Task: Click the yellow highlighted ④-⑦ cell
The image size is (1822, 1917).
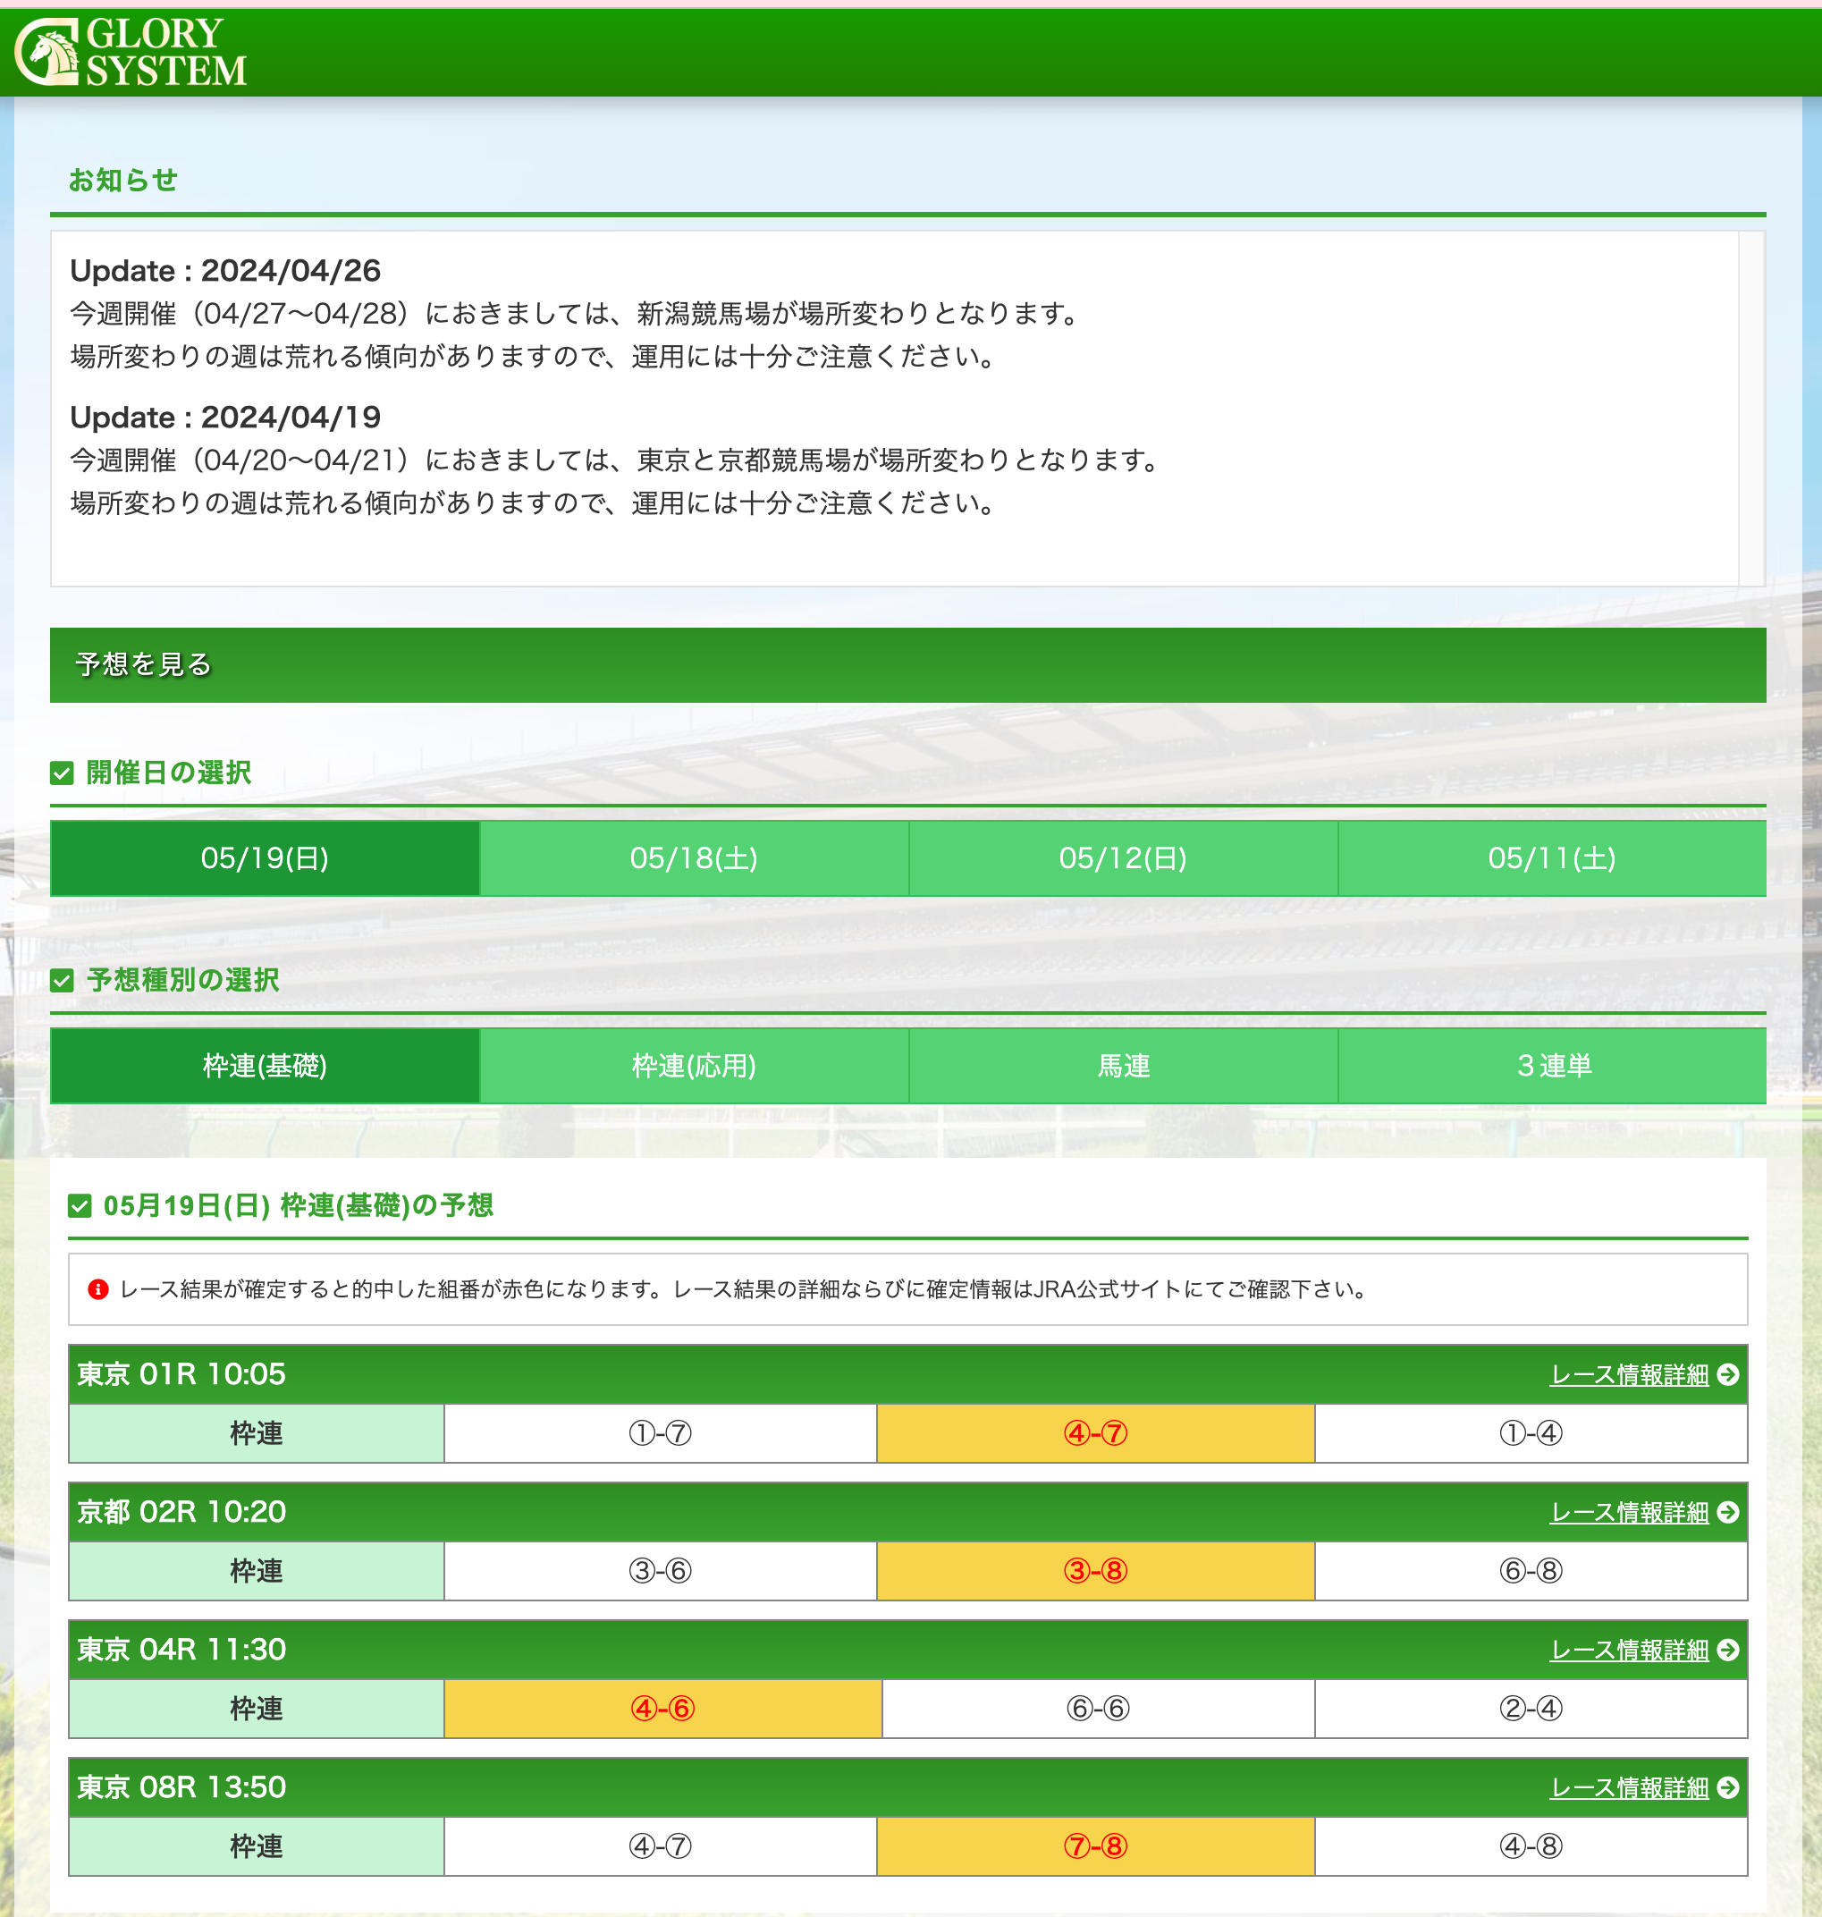Action: tap(1094, 1433)
